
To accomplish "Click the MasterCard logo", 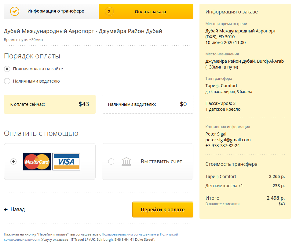I will (x=37, y=161).
